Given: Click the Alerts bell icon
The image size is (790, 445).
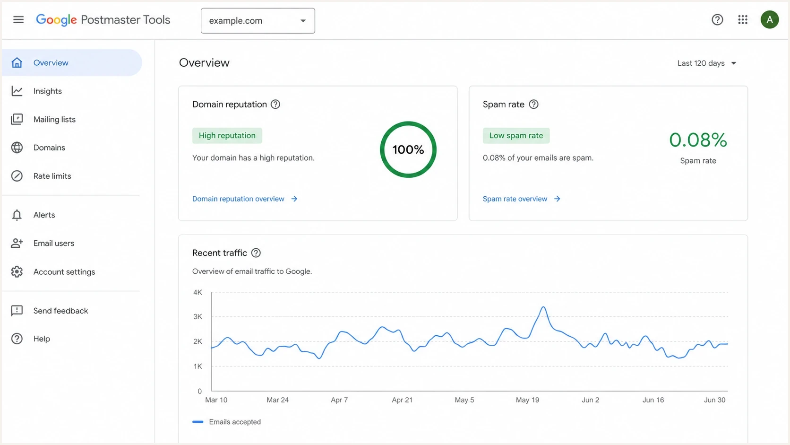Looking at the screenshot, I should [17, 215].
